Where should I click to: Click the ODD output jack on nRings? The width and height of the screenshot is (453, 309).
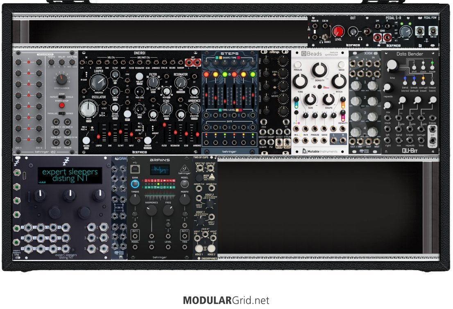(x=279, y=142)
